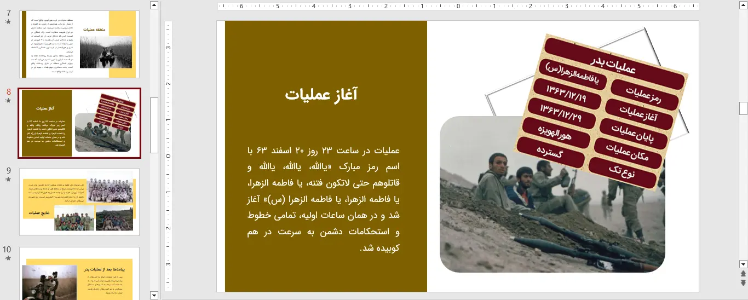Screen dimensions: 748x300
Task: Click the vertical ruler beside the slide
Action: click(x=169, y=156)
